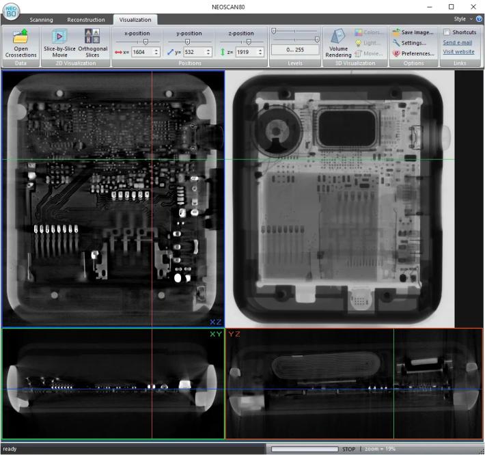
Task: Click the Send e-mail link
Action: click(458, 42)
